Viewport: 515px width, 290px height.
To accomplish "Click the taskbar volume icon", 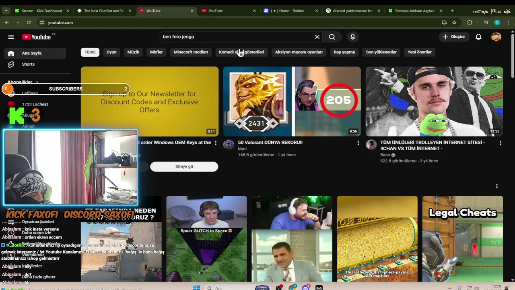I will click(x=478, y=288).
